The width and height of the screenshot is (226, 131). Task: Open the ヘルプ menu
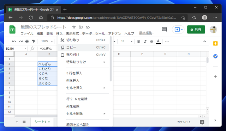tap(129, 33)
